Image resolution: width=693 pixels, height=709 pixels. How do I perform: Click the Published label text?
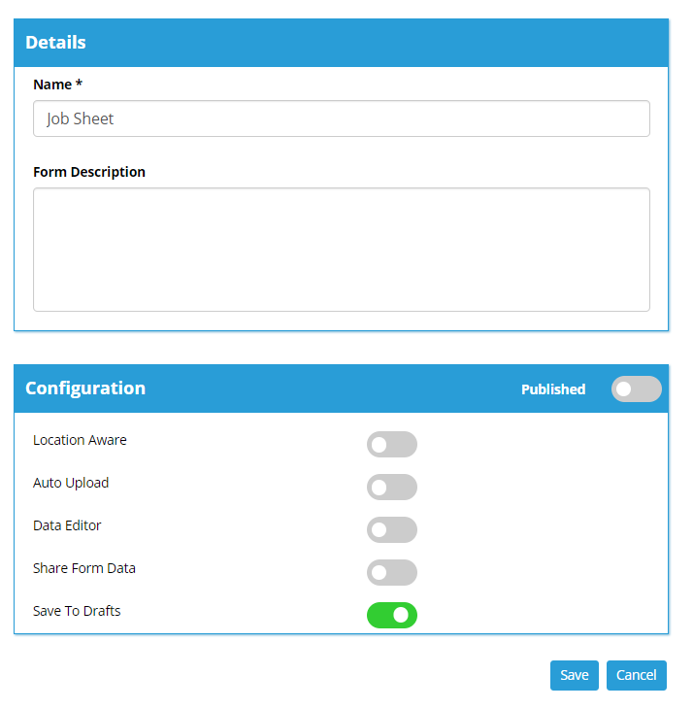click(553, 389)
